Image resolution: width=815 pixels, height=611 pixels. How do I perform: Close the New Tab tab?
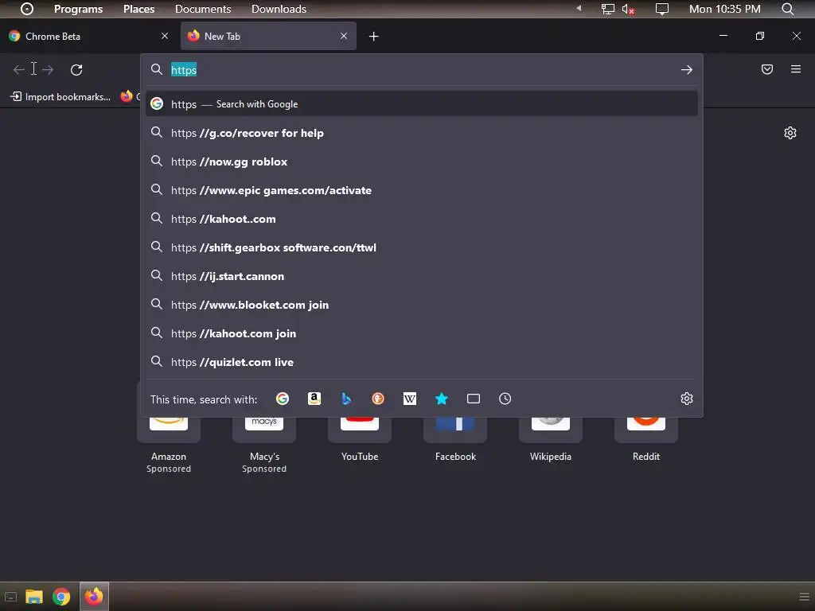click(344, 36)
